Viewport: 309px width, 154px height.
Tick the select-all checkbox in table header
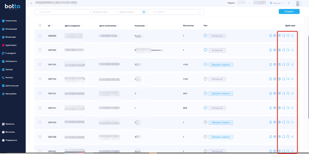tap(40, 25)
